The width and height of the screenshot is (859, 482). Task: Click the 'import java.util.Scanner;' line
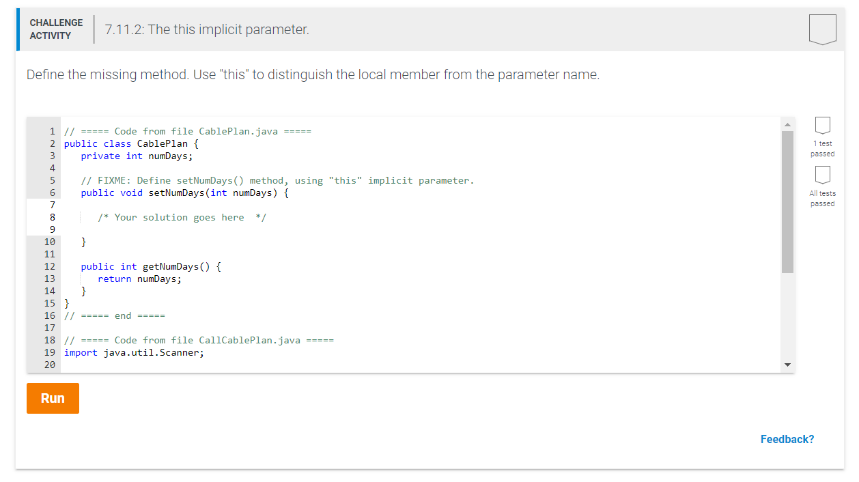tap(134, 352)
